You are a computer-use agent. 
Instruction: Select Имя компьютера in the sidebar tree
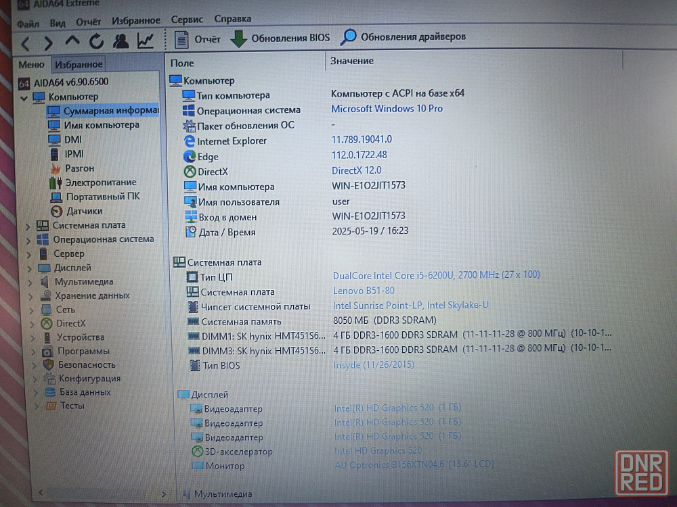[93, 126]
